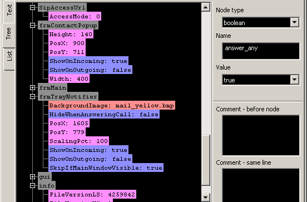Select the Width: 400 entry

point(69,78)
